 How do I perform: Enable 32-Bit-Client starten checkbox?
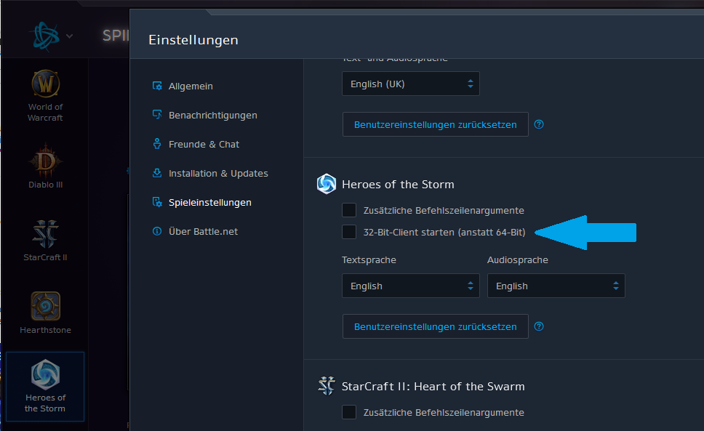coord(349,232)
